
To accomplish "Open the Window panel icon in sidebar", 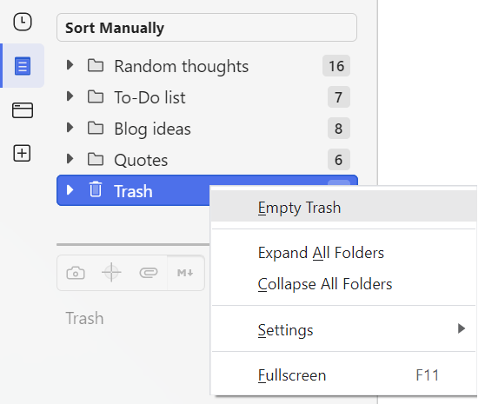I will (x=23, y=110).
